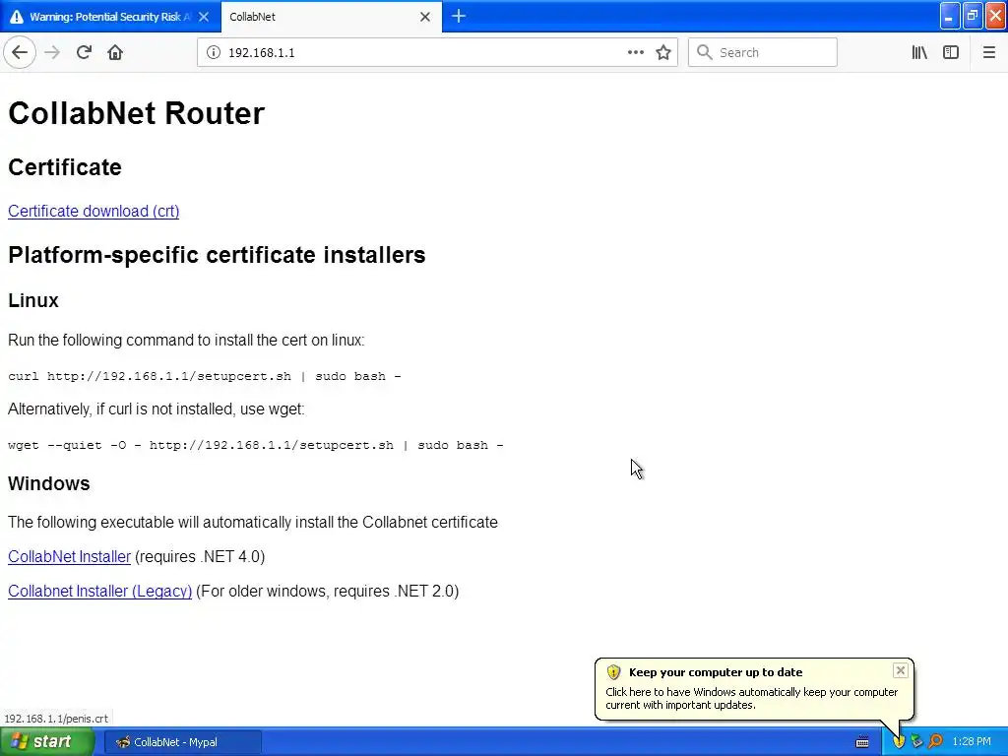Open the safely remove hardware tray icon
This screenshot has height=756, width=1008.
tap(916, 742)
